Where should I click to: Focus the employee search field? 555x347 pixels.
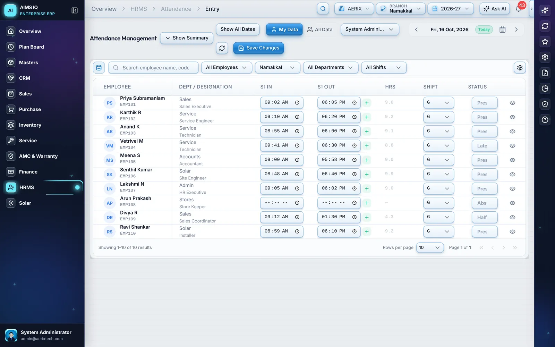[153, 68]
